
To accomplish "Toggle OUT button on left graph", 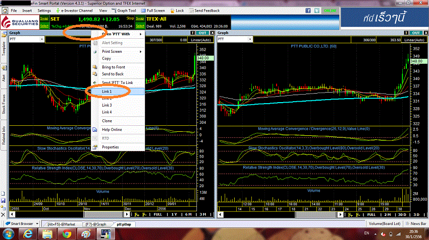I will tap(202, 33).
